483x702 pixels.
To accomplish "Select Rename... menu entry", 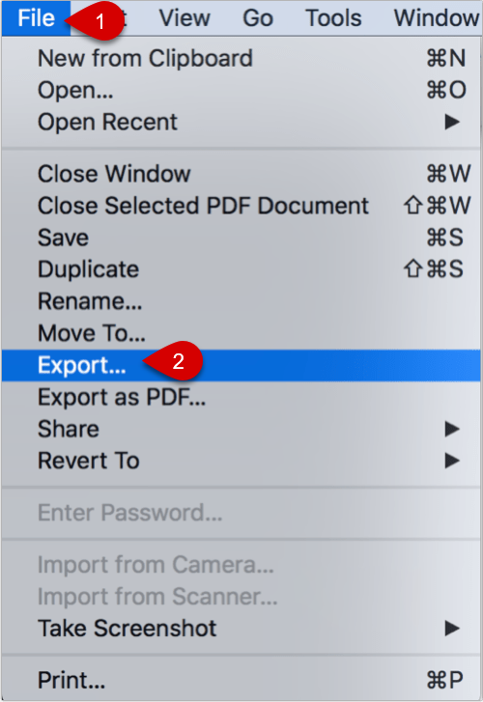I will pos(241,301).
